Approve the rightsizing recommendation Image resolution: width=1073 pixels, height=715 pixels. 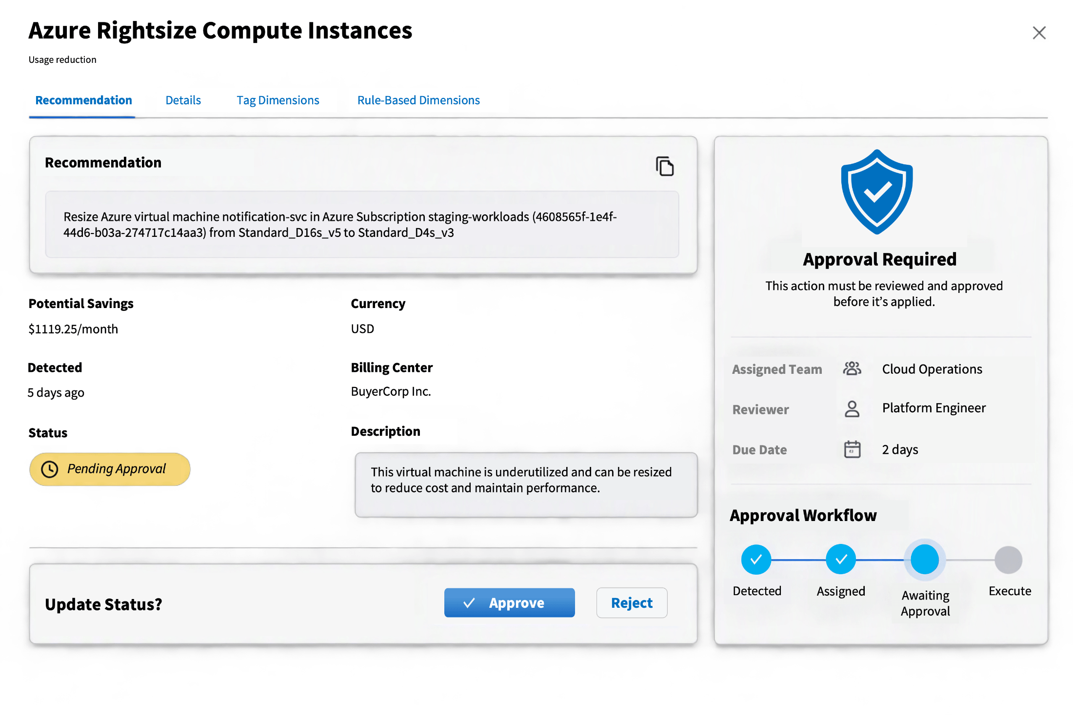click(x=509, y=603)
